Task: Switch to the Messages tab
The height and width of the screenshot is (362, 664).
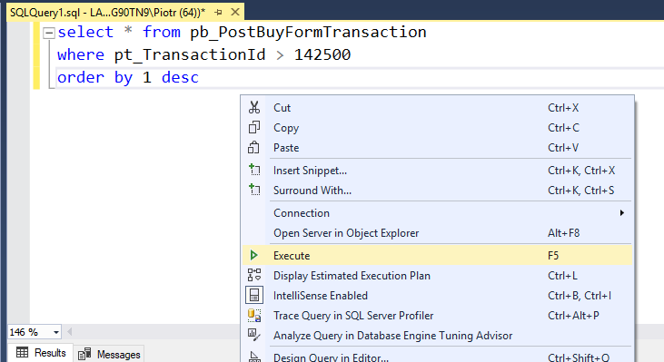Action: 109,354
